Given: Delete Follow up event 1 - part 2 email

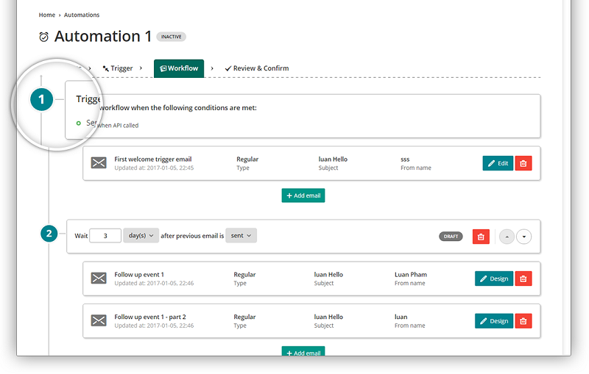Looking at the screenshot, I should pyautogui.click(x=523, y=320).
